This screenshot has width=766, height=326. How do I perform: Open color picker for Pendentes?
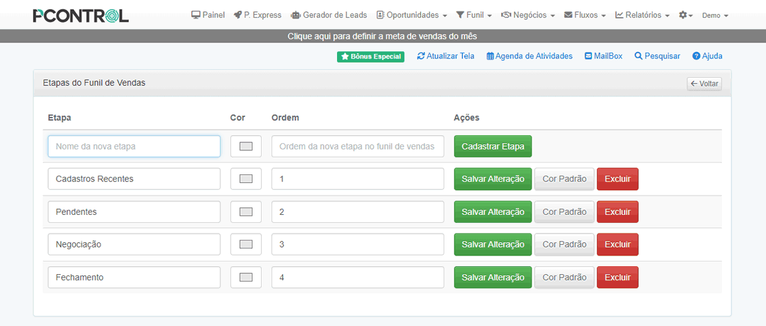(246, 212)
